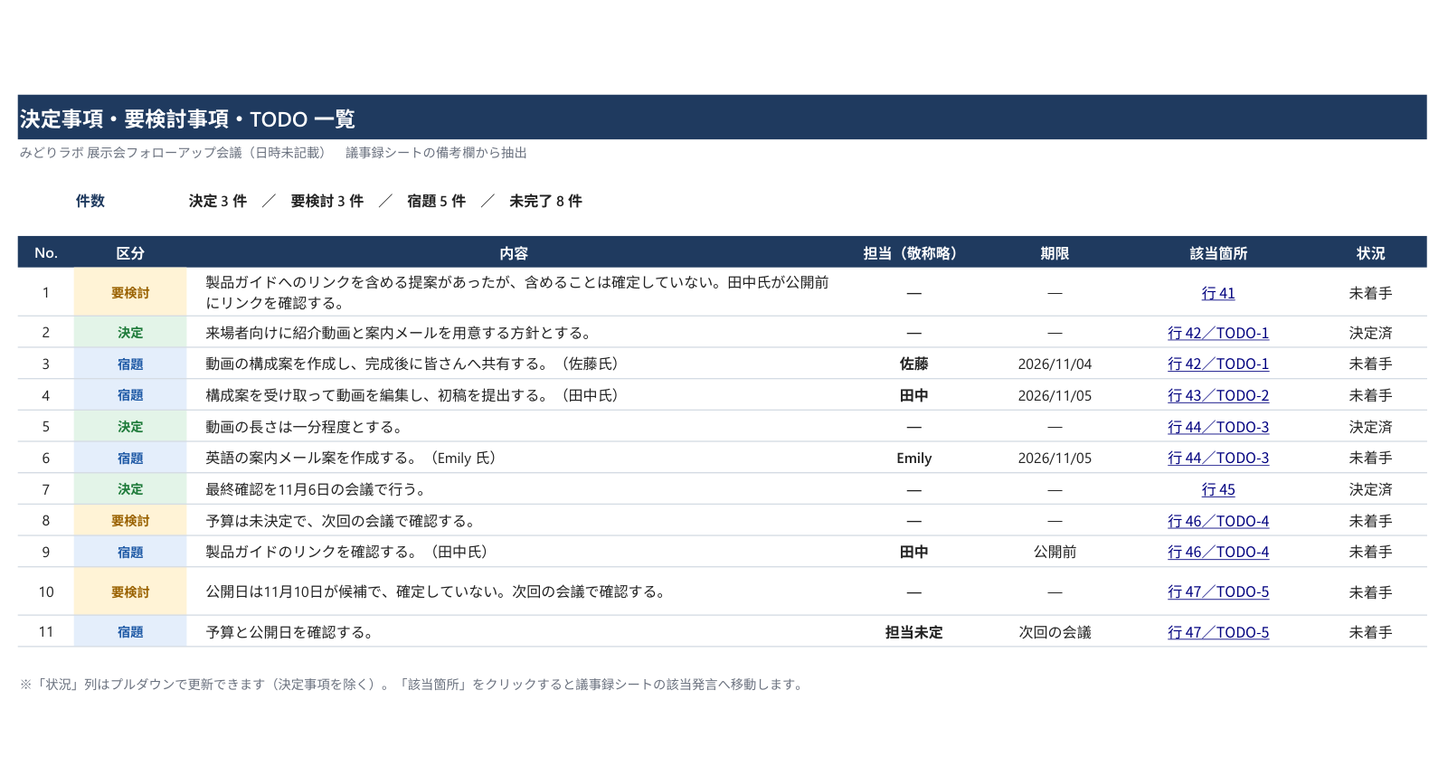The image size is (1448, 766).
Task: Click the 区分 column header
Action: 130,253
